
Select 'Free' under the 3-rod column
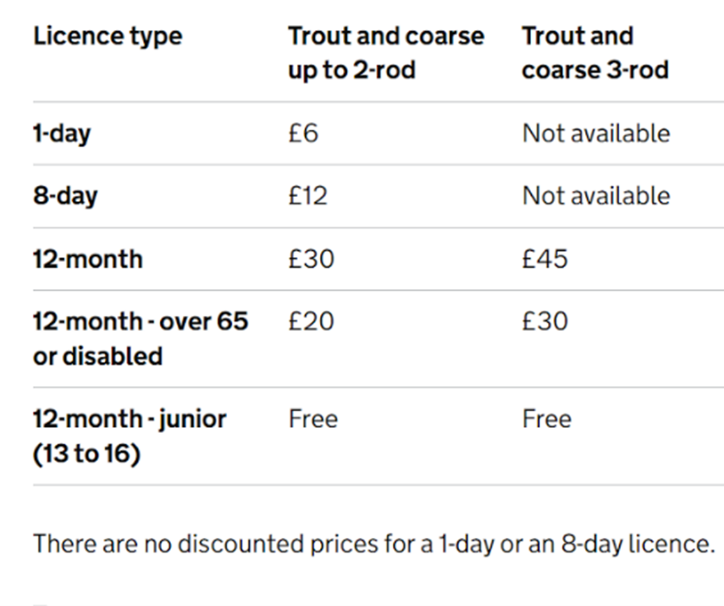[x=547, y=419]
